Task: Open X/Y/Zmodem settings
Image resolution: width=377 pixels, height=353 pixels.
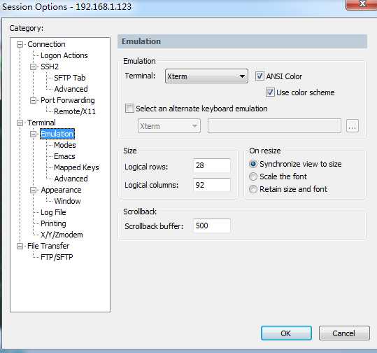Action: [x=62, y=235]
